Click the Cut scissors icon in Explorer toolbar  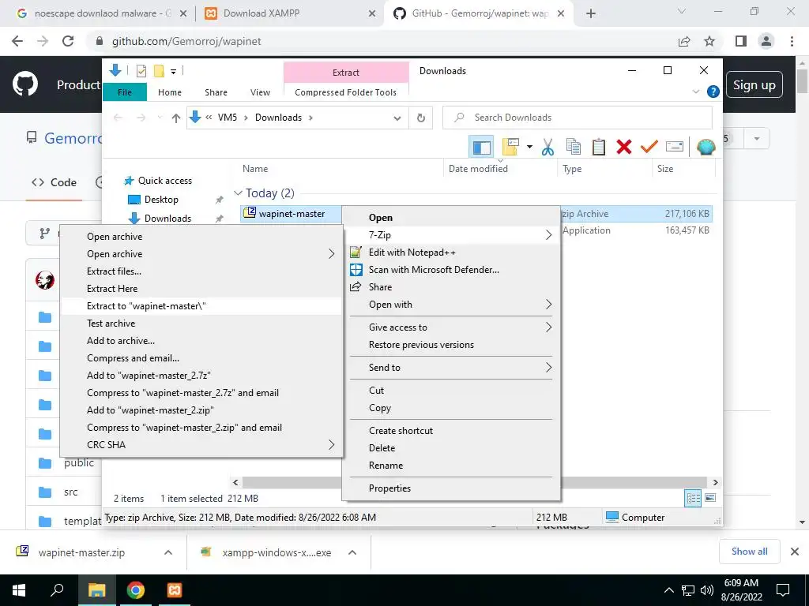tap(547, 147)
